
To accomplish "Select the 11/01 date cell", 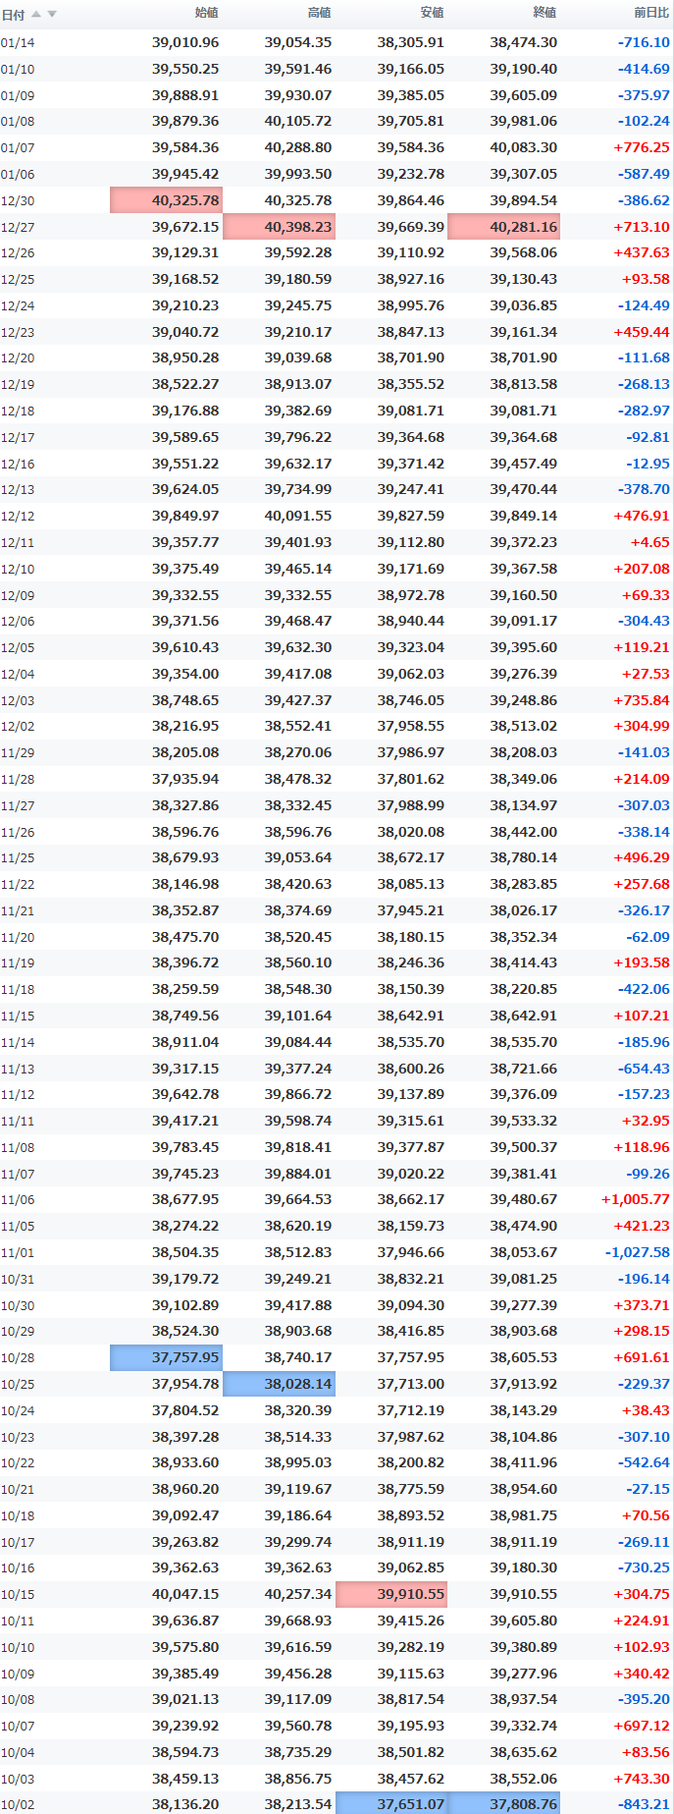I will (18, 1252).
